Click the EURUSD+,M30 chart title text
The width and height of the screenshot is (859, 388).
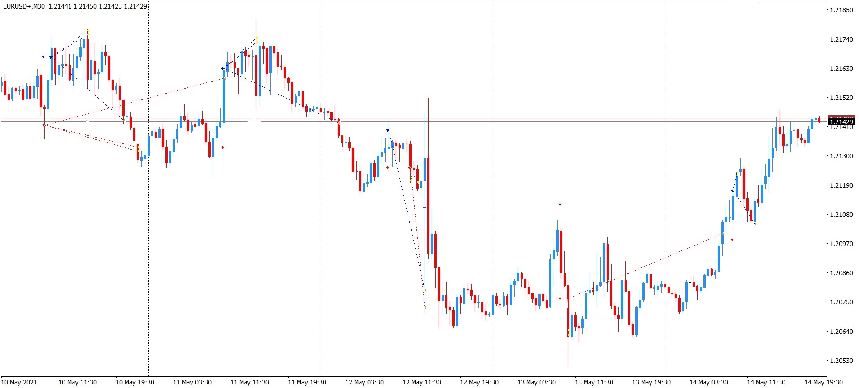pos(24,6)
